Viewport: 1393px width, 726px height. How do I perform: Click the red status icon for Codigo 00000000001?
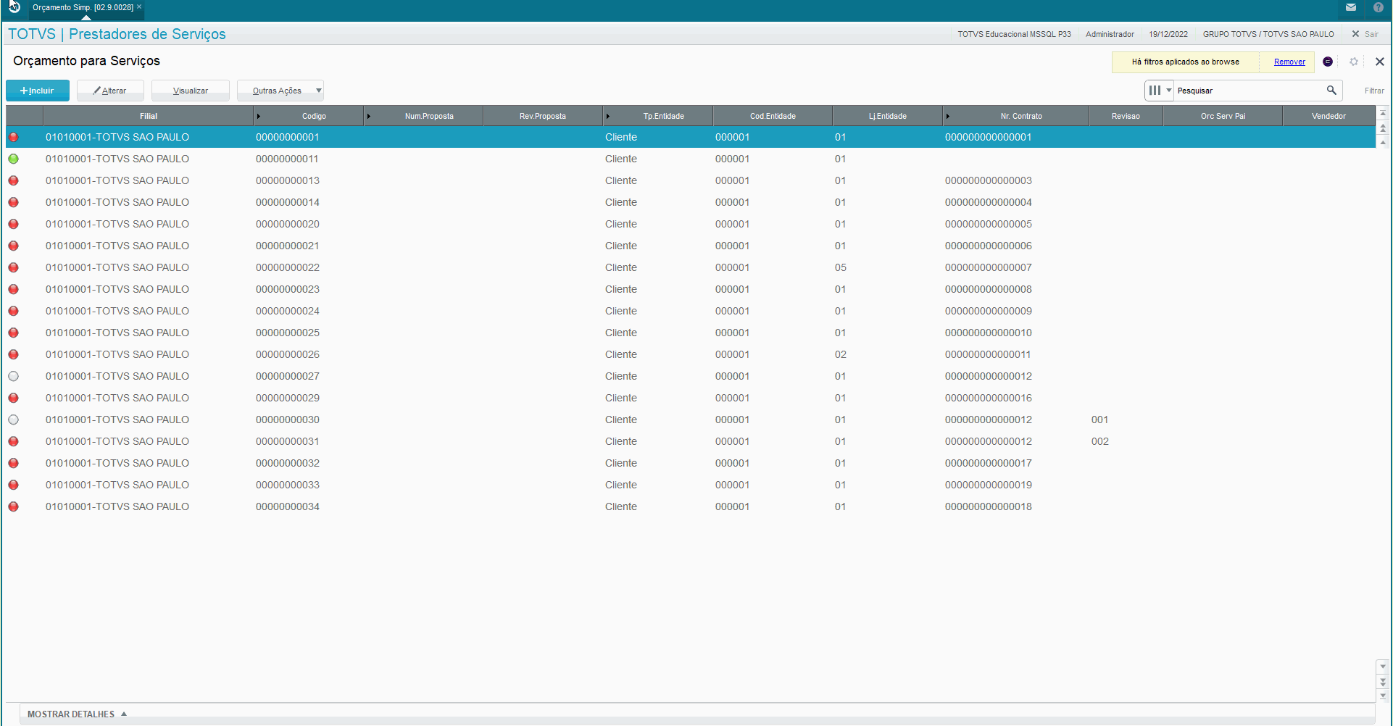pyautogui.click(x=14, y=137)
